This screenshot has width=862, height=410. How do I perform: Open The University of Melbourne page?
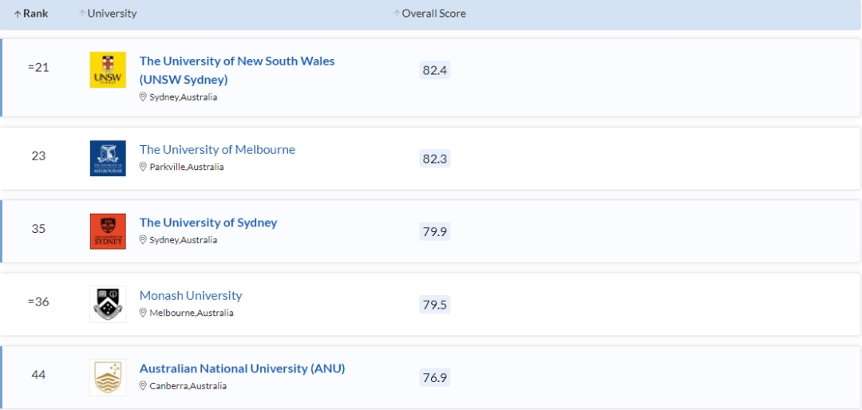[x=217, y=149]
